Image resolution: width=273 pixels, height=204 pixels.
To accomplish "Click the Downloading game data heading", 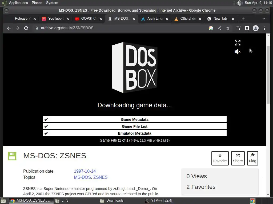I will 134,105.
